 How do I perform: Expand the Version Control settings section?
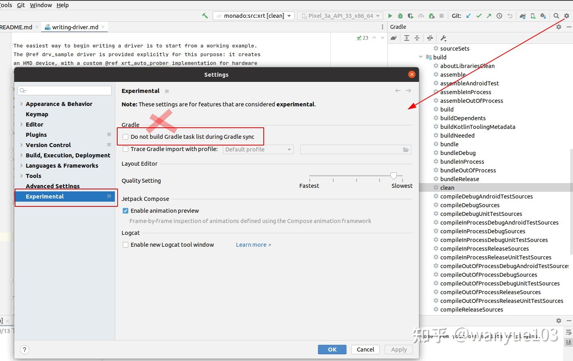point(21,145)
